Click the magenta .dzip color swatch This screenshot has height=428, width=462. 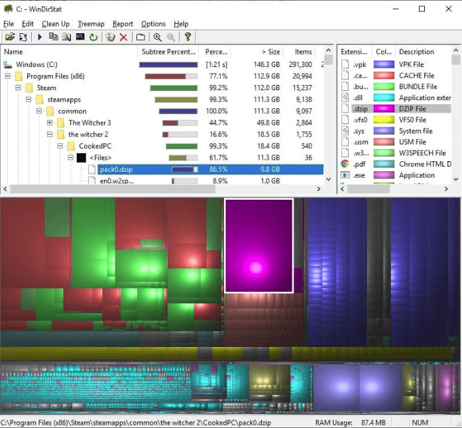point(384,109)
